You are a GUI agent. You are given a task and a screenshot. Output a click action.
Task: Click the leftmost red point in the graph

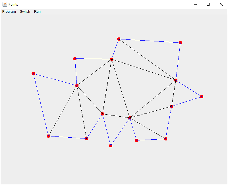(33, 74)
